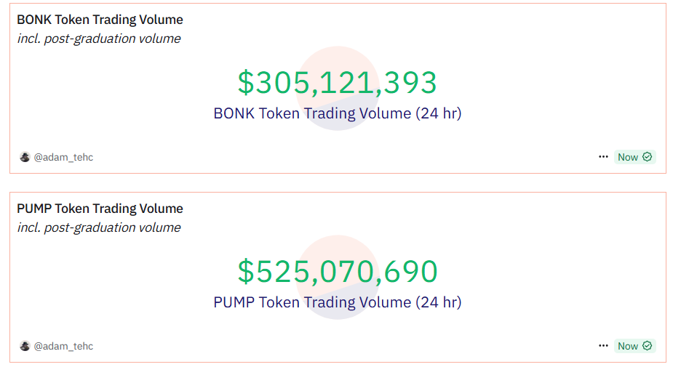This screenshot has width=673, height=367.
Task: Click the "Now" label on the PUMP panel
Action: 627,346
